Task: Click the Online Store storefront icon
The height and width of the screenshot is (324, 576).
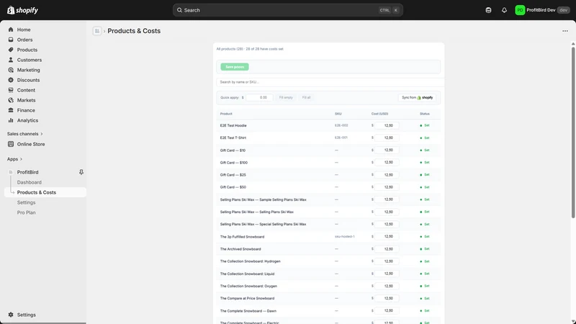Action: pos(11,144)
